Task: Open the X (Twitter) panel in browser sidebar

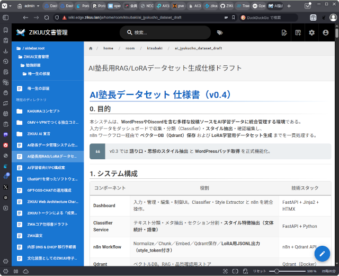Action: [x=5, y=187]
